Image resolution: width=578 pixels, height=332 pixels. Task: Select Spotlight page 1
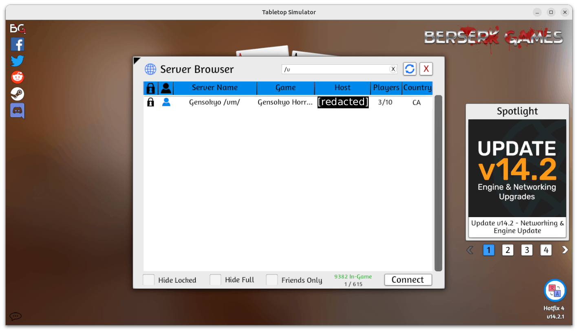[x=488, y=250]
